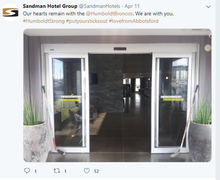Image resolution: width=220 pixels, height=180 pixels.
Task: Like the tweet with the heart icon
Action: pyautogui.click(x=87, y=171)
